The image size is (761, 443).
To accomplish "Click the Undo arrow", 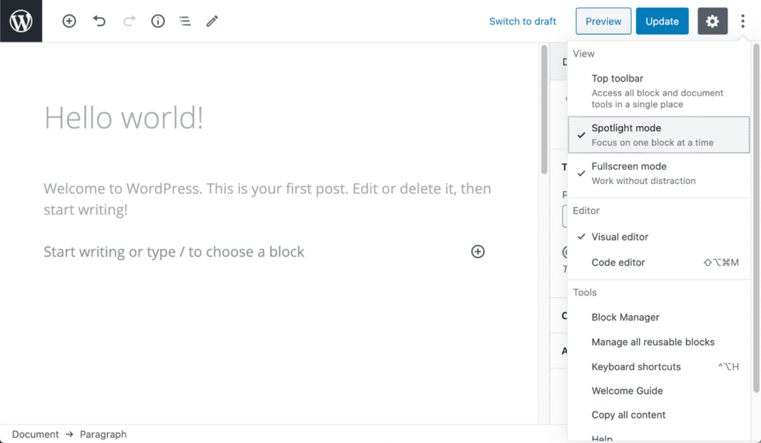I will [x=100, y=21].
